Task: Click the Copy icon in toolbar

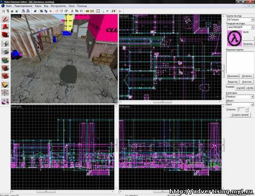Action: tap(77, 11)
